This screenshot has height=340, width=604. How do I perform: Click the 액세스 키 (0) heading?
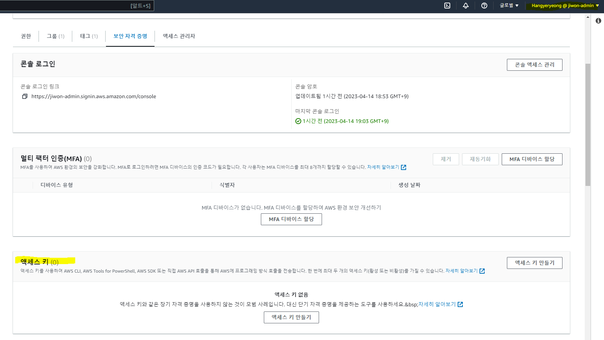(x=40, y=262)
